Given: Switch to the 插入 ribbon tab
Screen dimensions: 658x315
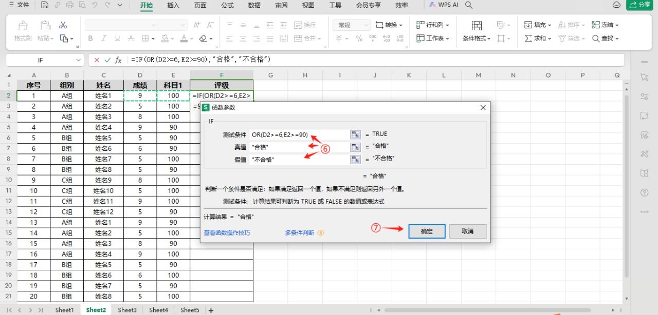Looking at the screenshot, I should [x=173, y=5].
